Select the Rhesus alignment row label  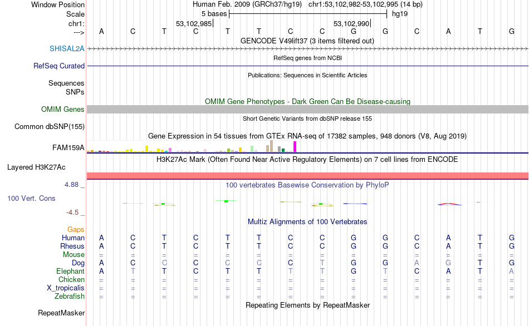tap(72, 246)
